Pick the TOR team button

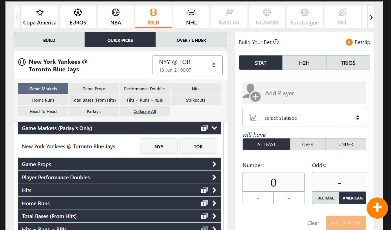pyautogui.click(x=198, y=147)
